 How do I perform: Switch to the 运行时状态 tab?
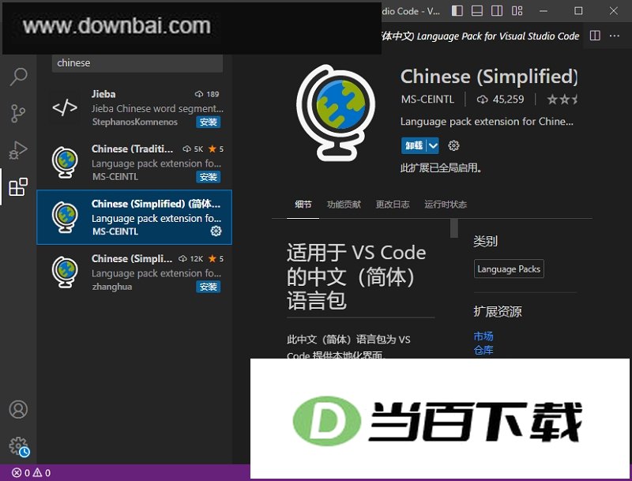pos(446,205)
